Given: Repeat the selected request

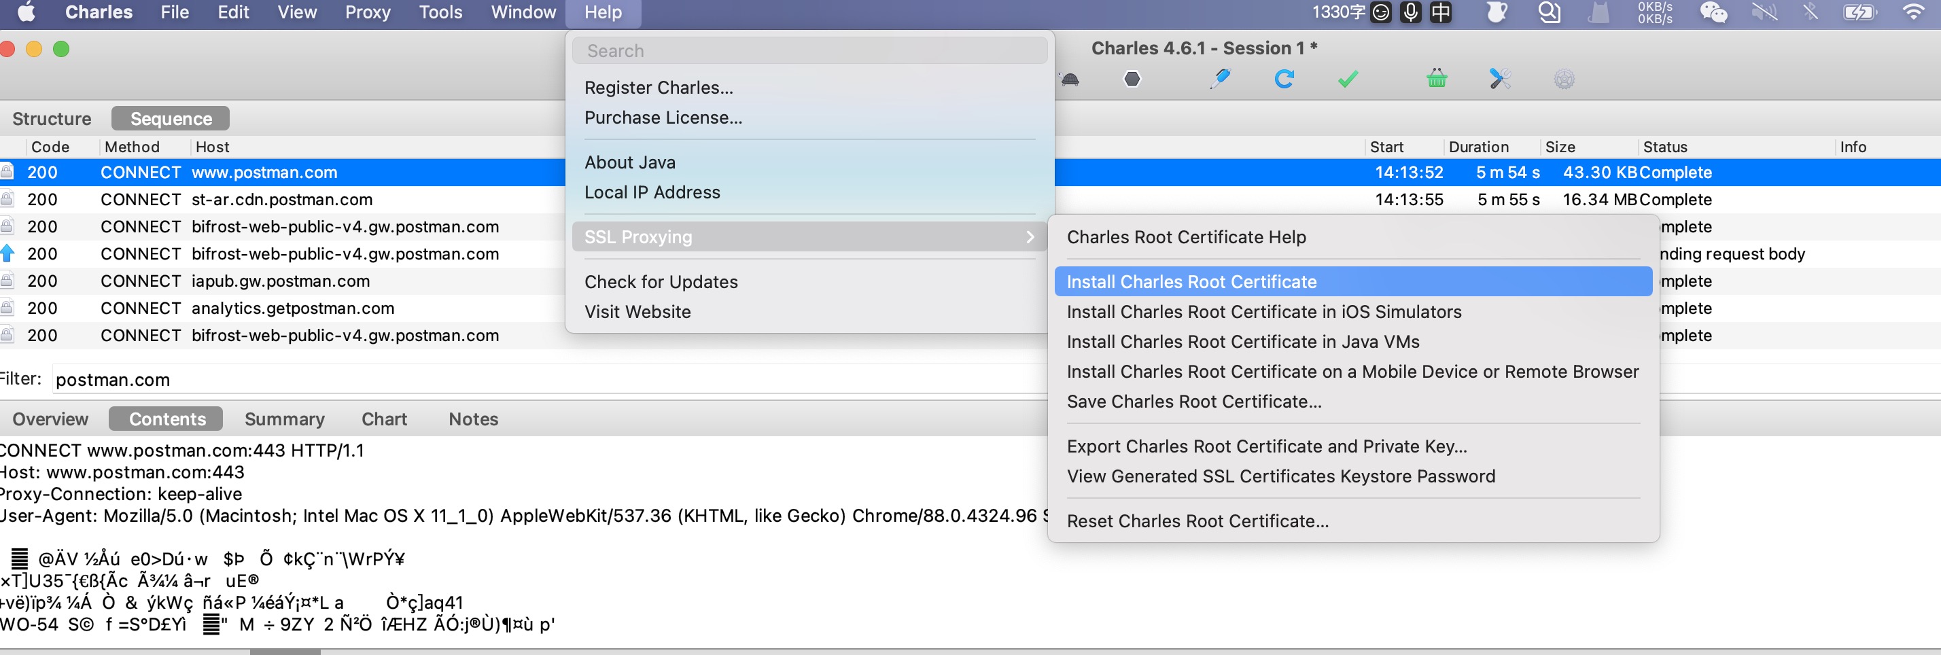Looking at the screenshot, I should tap(1284, 78).
